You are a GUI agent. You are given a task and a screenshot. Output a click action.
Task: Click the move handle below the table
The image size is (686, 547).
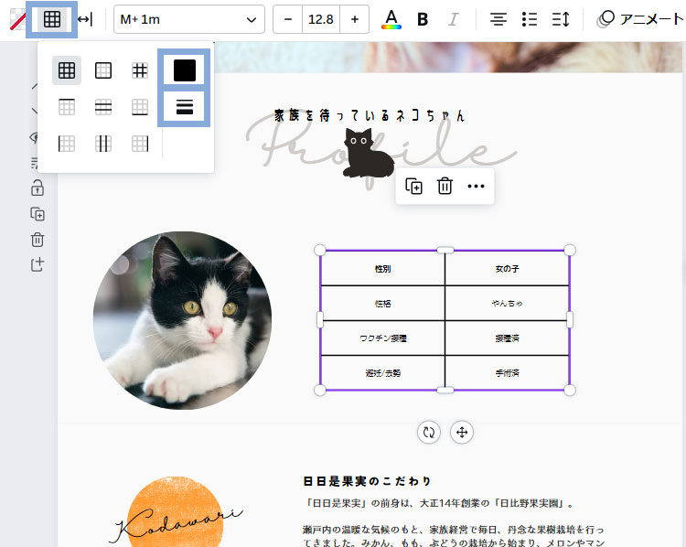(462, 433)
